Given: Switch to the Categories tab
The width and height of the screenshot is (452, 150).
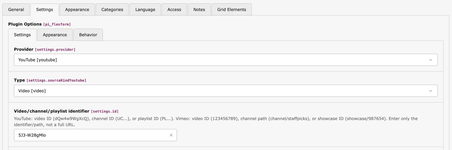Looking at the screenshot, I should click(x=112, y=9).
